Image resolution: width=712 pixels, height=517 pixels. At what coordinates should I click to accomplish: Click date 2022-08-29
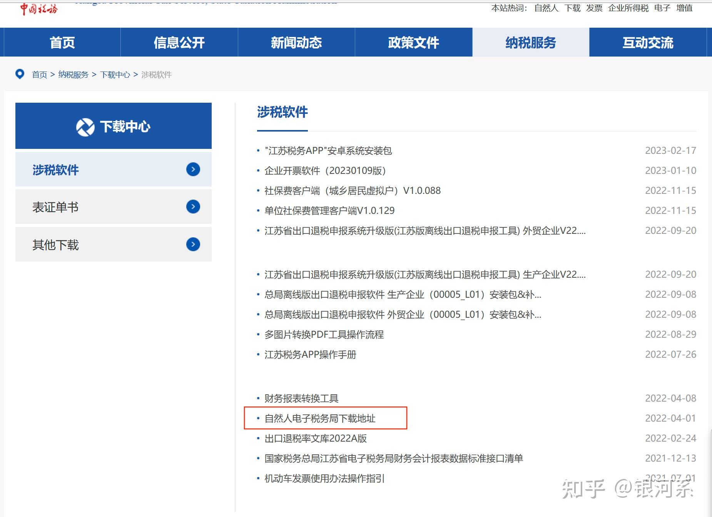click(x=670, y=334)
